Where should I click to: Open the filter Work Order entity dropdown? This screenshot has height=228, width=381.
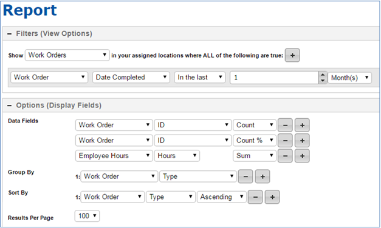click(49, 78)
